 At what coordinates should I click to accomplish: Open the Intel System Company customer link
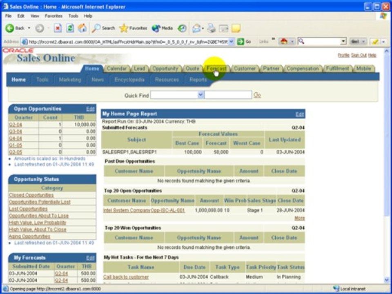(127, 210)
